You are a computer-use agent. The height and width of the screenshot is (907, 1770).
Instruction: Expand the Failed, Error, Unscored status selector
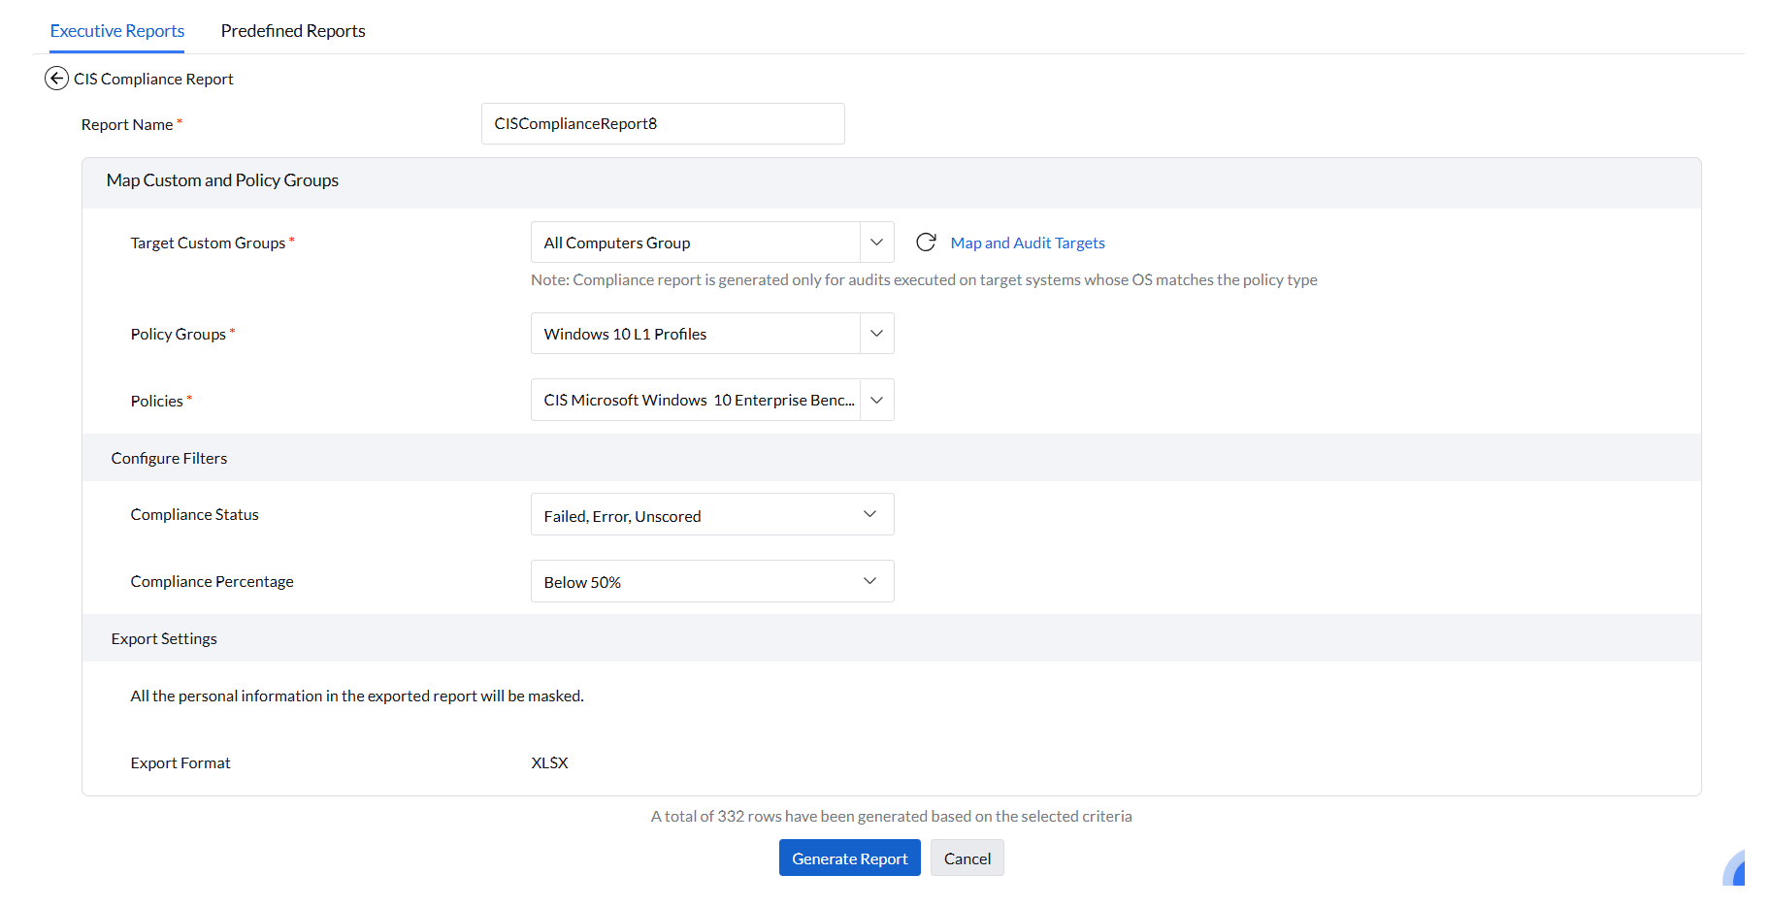pos(695,515)
